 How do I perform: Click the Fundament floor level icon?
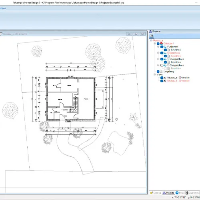[x=165, y=47]
